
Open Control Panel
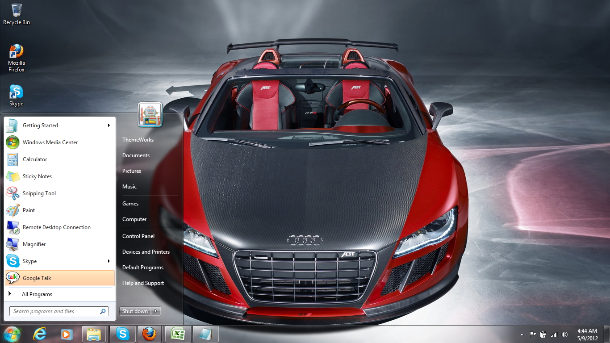point(138,236)
